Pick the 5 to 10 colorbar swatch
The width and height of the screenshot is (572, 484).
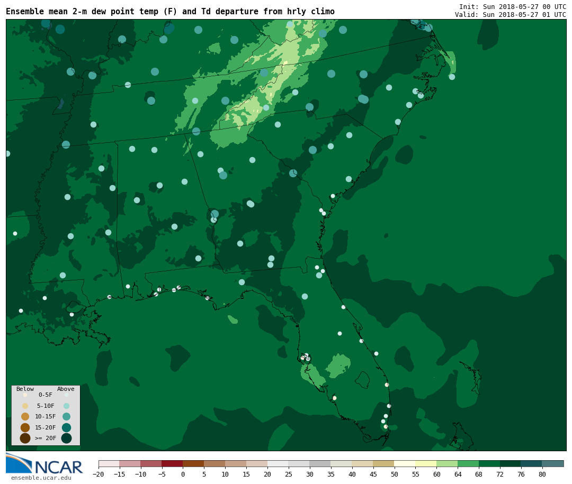pyautogui.click(x=215, y=464)
